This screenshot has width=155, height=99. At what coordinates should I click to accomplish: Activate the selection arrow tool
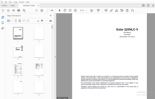(x=59, y=10)
